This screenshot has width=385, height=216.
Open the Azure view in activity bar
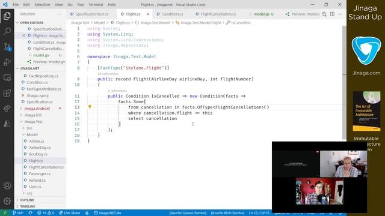point(7,124)
